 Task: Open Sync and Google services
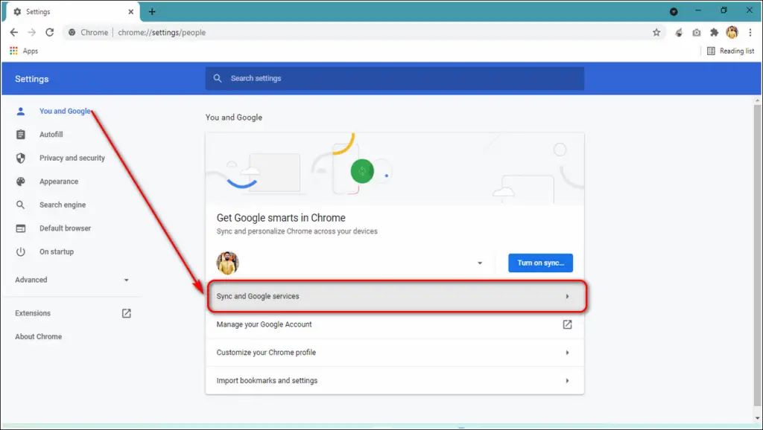point(395,296)
